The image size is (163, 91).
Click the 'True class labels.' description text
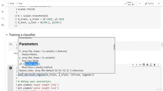click(x=31, y=61)
